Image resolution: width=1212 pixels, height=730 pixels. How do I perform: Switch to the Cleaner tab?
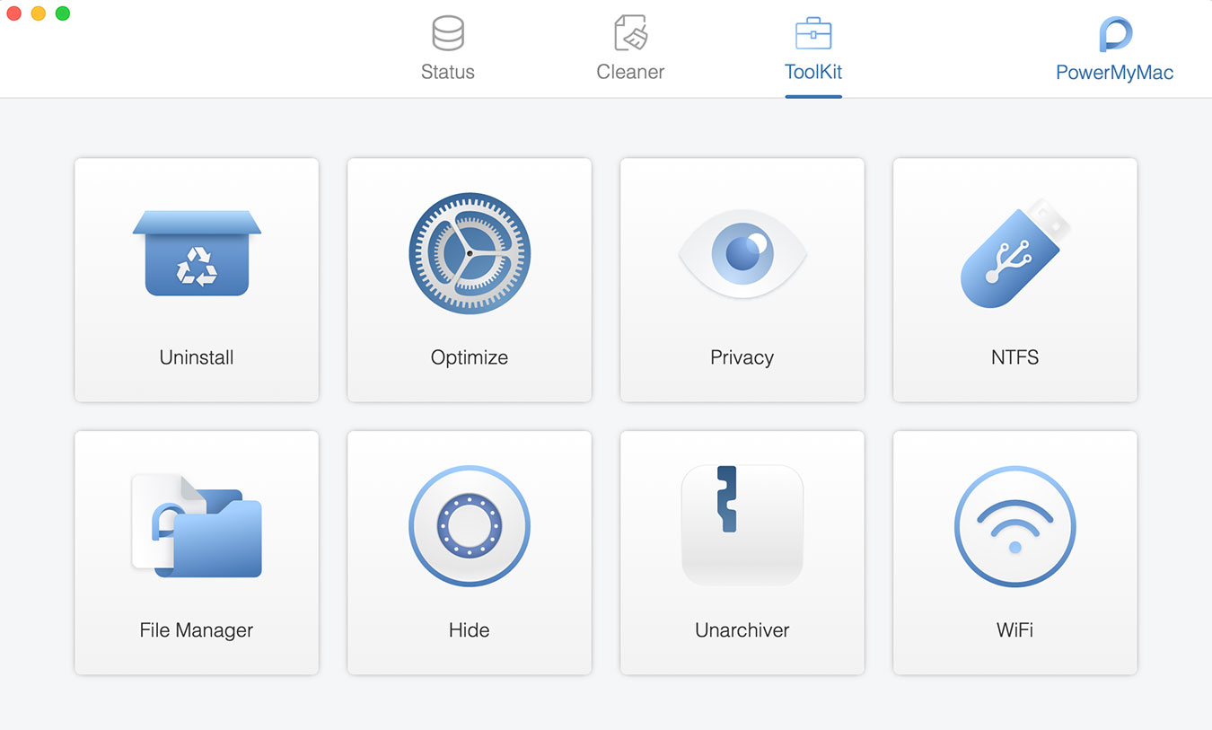click(630, 72)
